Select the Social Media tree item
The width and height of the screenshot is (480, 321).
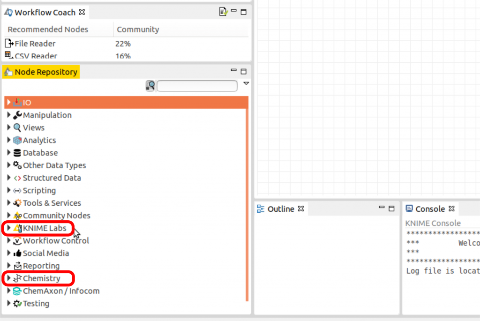[46, 254]
